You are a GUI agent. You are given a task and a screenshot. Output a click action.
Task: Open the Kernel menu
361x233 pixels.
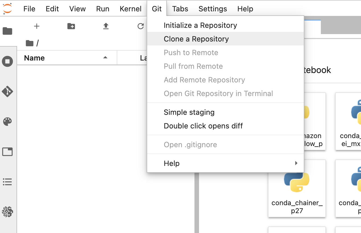pos(131,9)
